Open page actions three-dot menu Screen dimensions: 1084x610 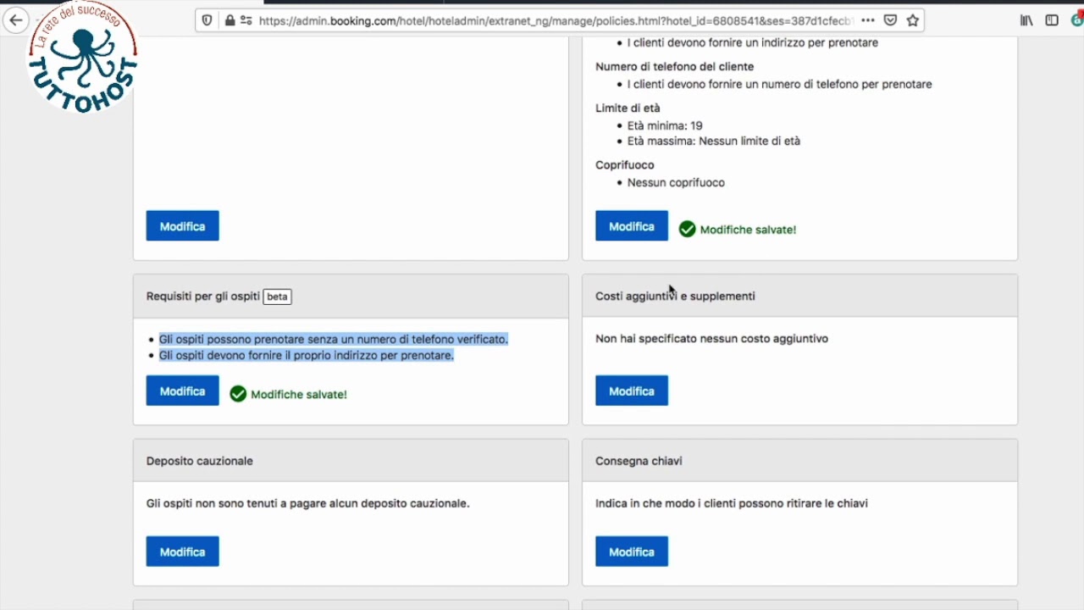[x=868, y=20]
